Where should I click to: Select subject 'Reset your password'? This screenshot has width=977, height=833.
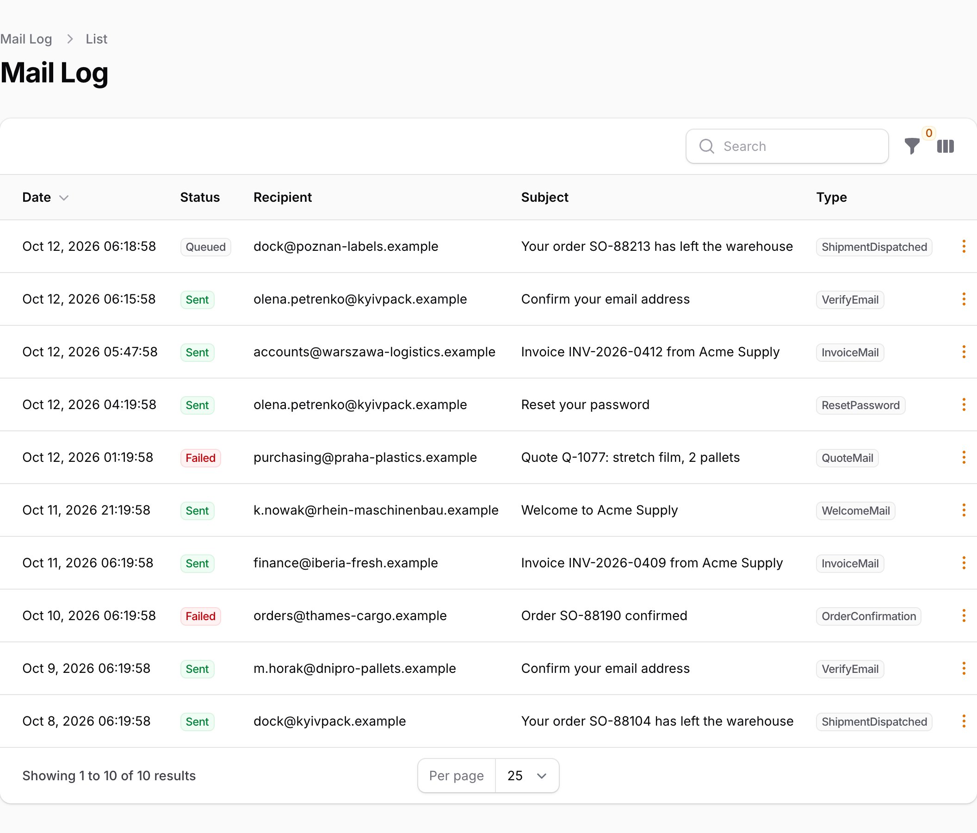point(585,405)
